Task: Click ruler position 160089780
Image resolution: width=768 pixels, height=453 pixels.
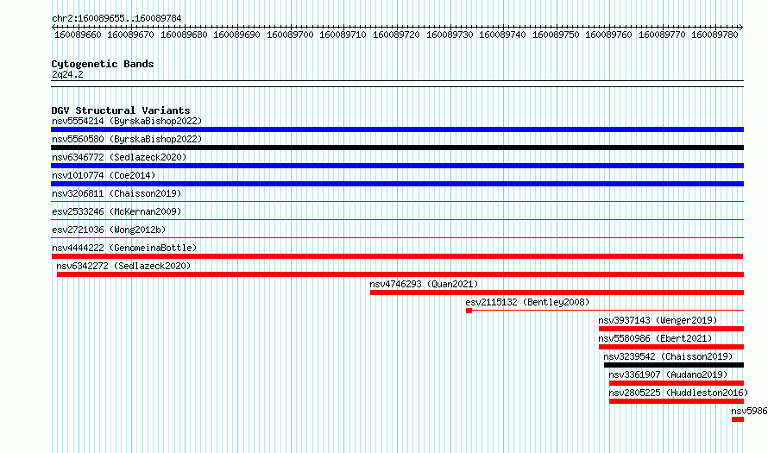Action: [715, 35]
